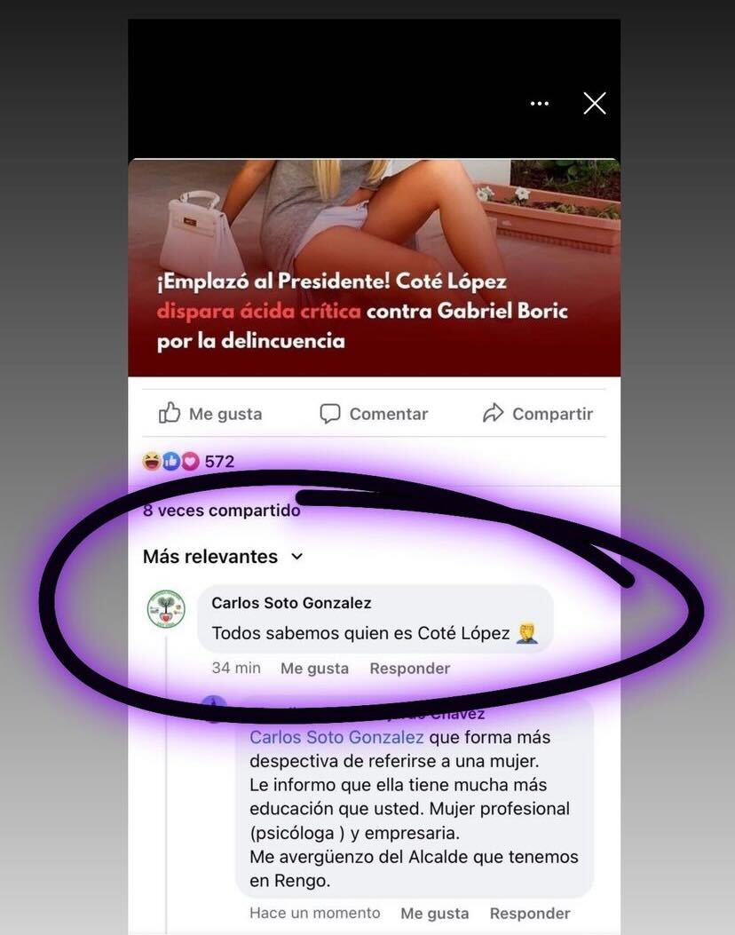Open Carlos Soto Gonzalez commenter name
Screen dimensions: 735x935
pyautogui.click(x=291, y=603)
